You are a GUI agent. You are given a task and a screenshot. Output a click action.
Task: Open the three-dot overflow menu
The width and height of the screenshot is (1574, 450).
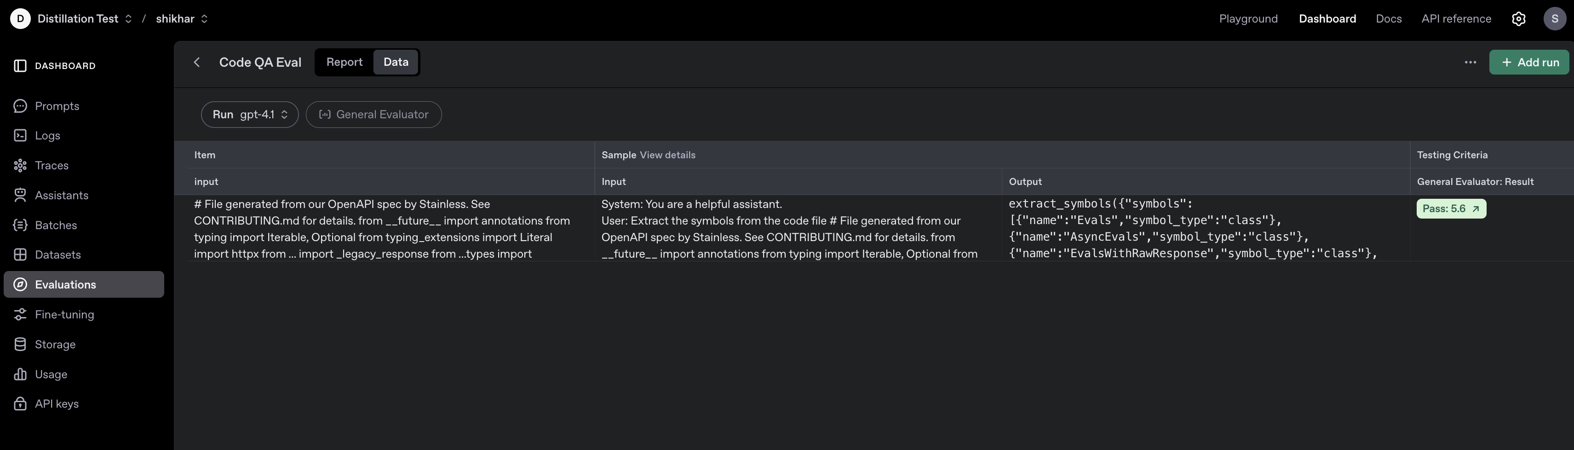tap(1470, 62)
